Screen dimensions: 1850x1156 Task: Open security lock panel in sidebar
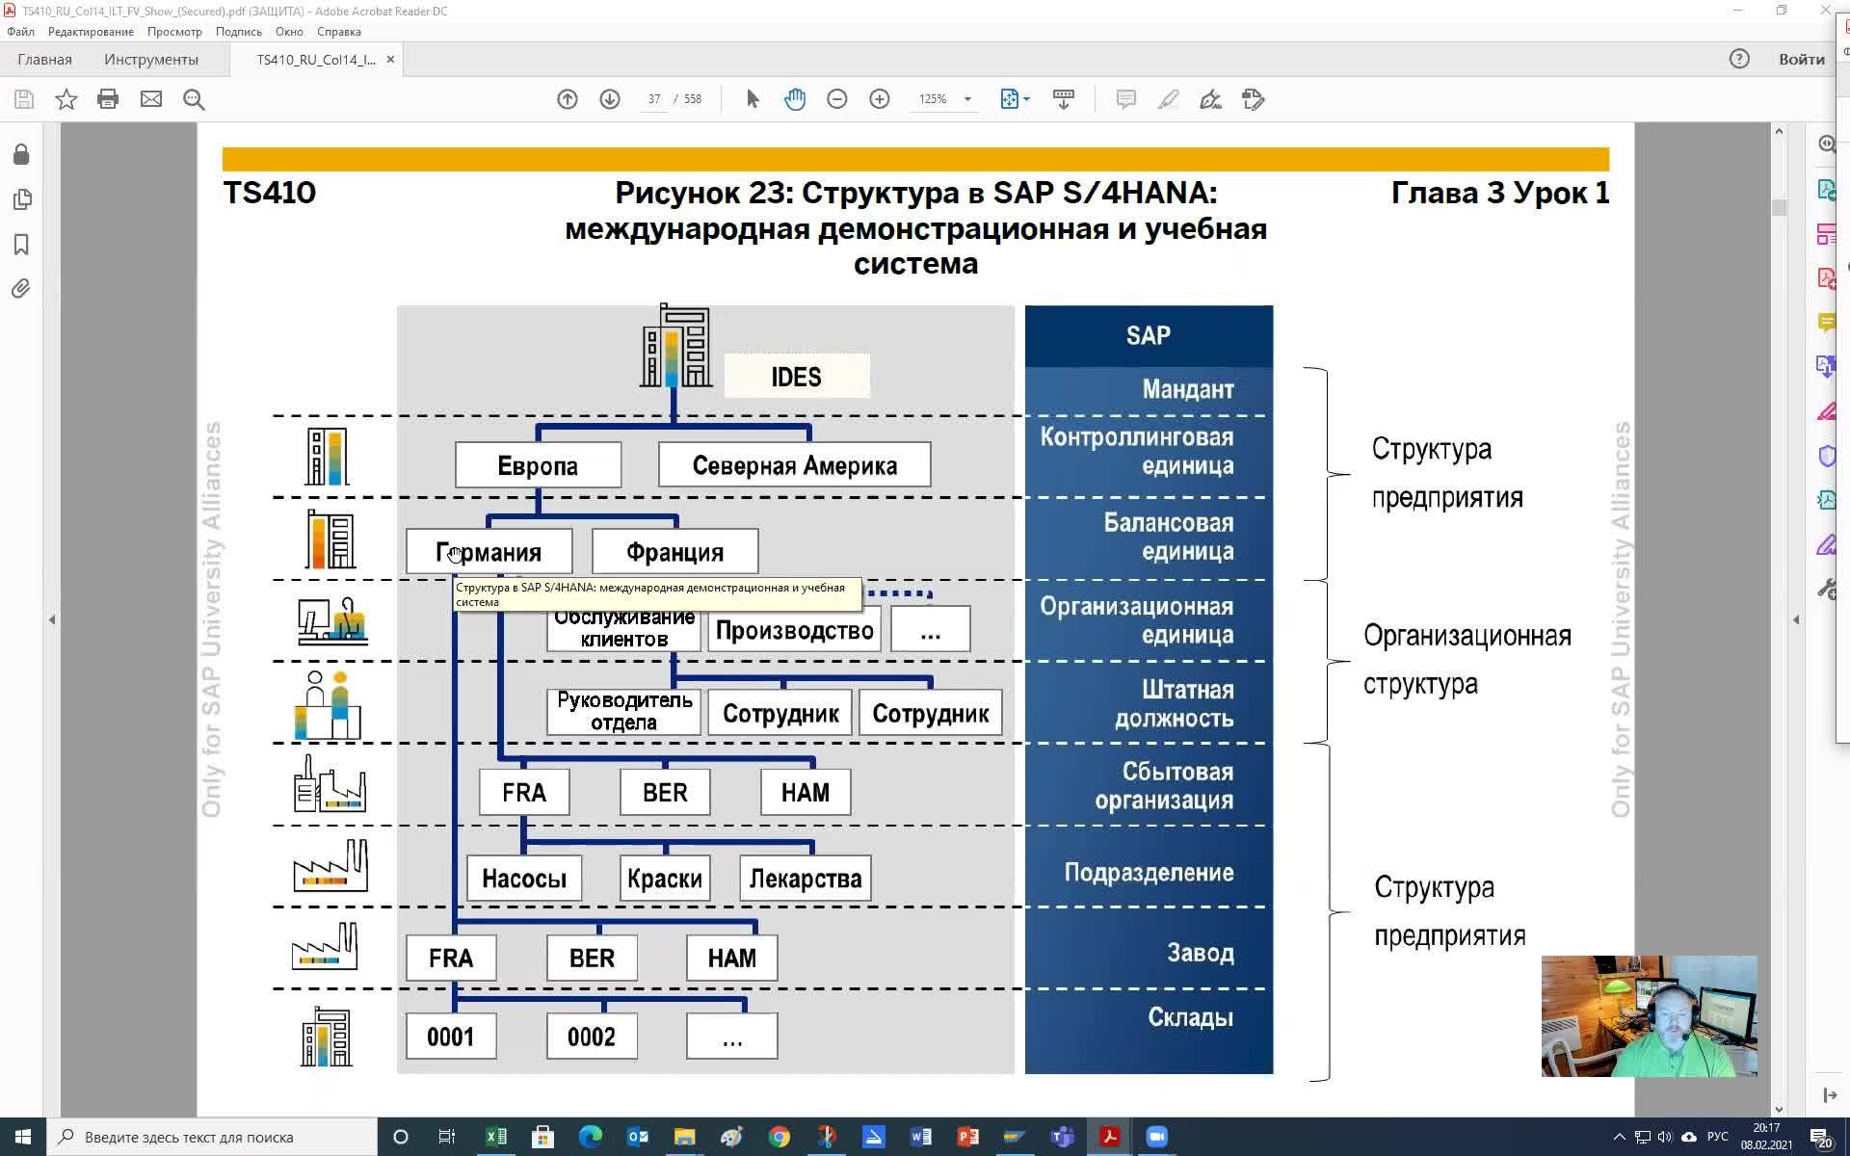[x=21, y=155]
